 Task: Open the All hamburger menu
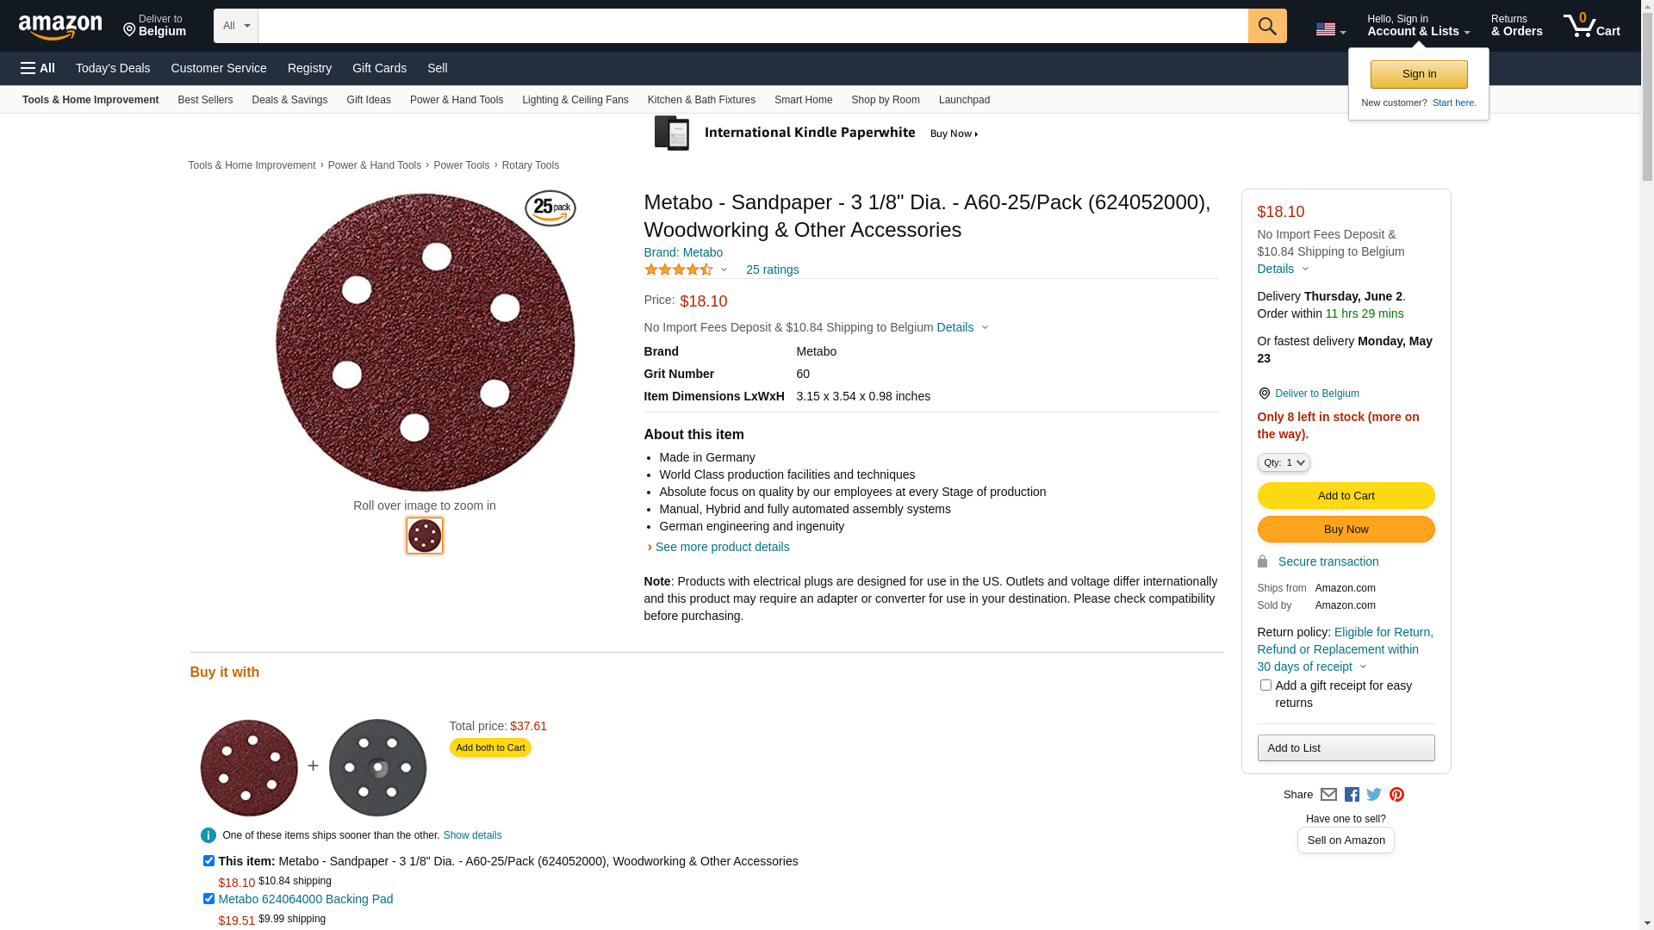point(38,68)
